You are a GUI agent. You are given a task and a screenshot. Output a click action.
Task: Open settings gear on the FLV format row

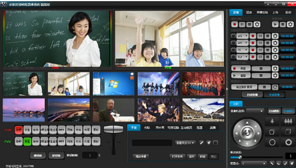(275, 57)
